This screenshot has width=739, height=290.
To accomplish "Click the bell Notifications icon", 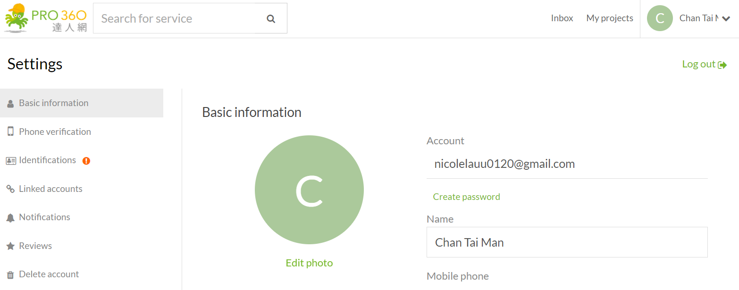I will click(x=10, y=218).
